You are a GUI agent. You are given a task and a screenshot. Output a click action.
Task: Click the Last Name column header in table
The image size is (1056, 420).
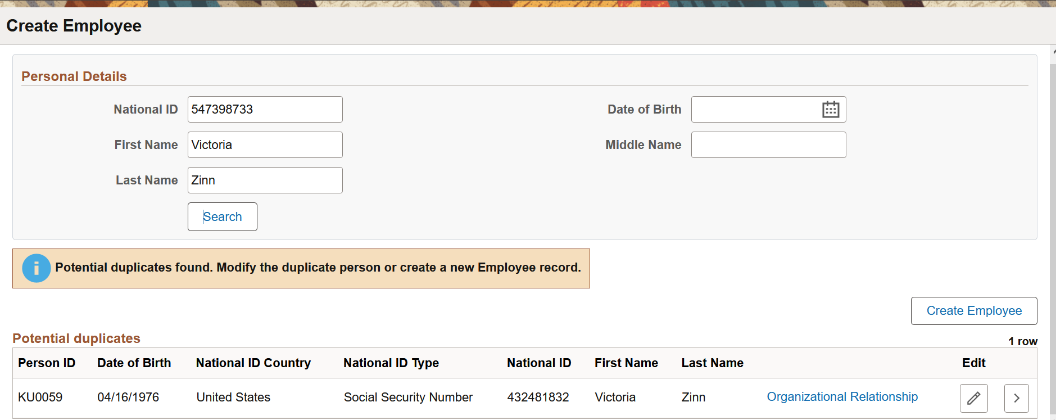click(712, 363)
